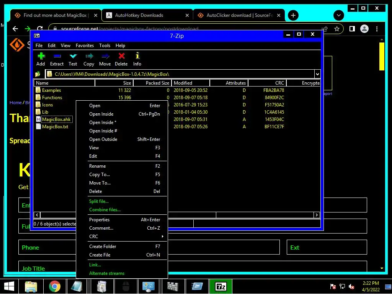Open the Favorites menu
The height and width of the screenshot is (294, 392).
[85, 46]
